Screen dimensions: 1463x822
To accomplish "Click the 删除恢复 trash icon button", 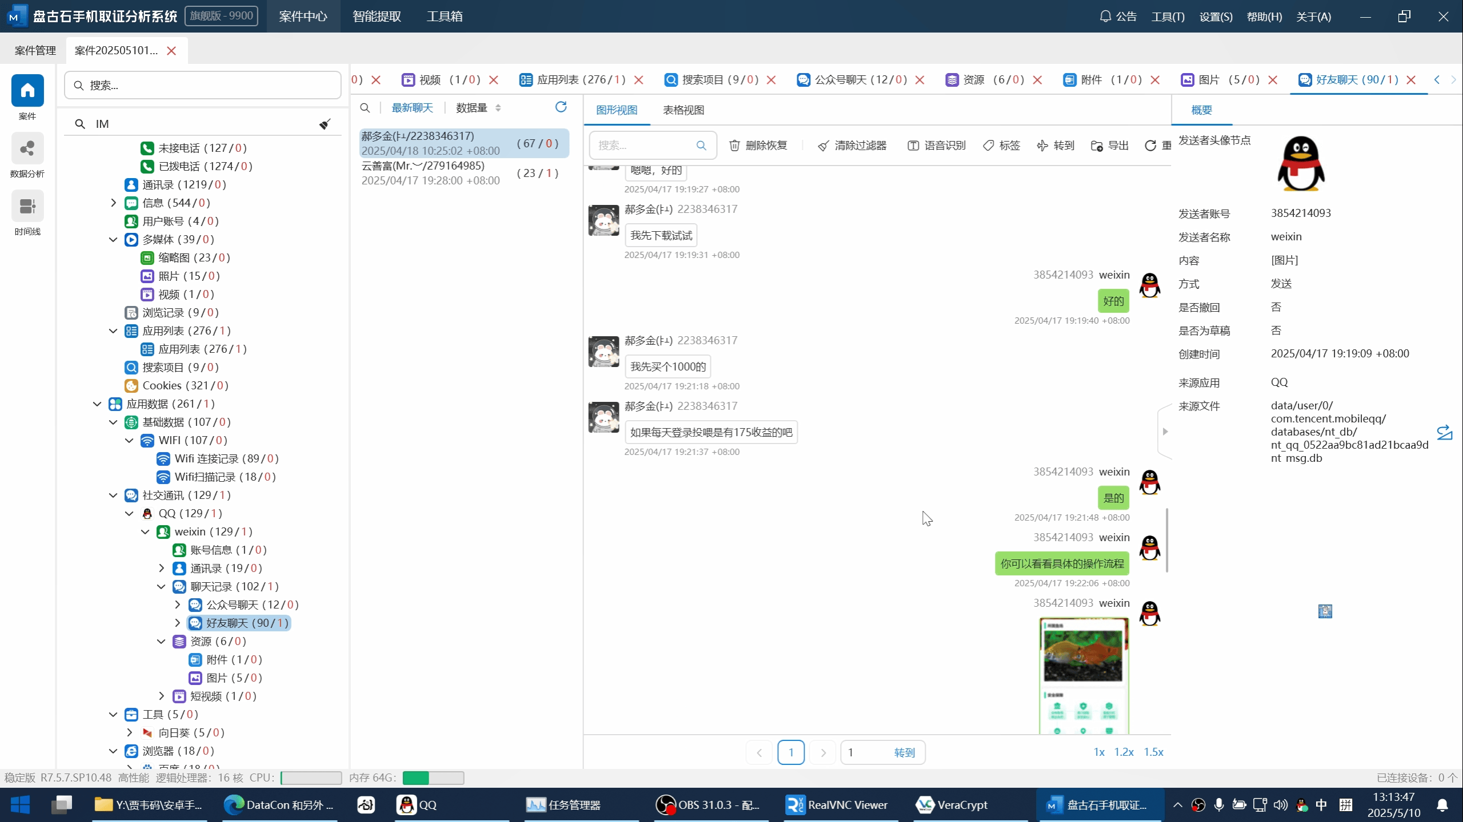I will coord(734,146).
